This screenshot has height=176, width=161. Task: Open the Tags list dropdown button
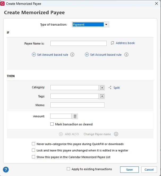click(x=102, y=96)
